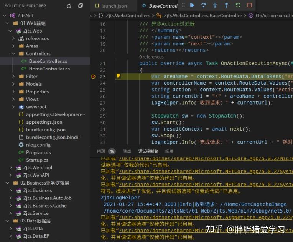Viewport: 293px width, 242px height.
Task: Continue debugging with the play button
Action: 192,5
